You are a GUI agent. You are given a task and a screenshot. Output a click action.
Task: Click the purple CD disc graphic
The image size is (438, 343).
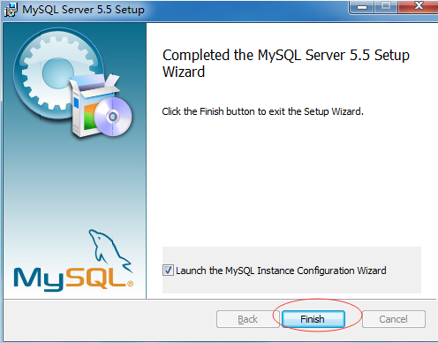tap(113, 117)
